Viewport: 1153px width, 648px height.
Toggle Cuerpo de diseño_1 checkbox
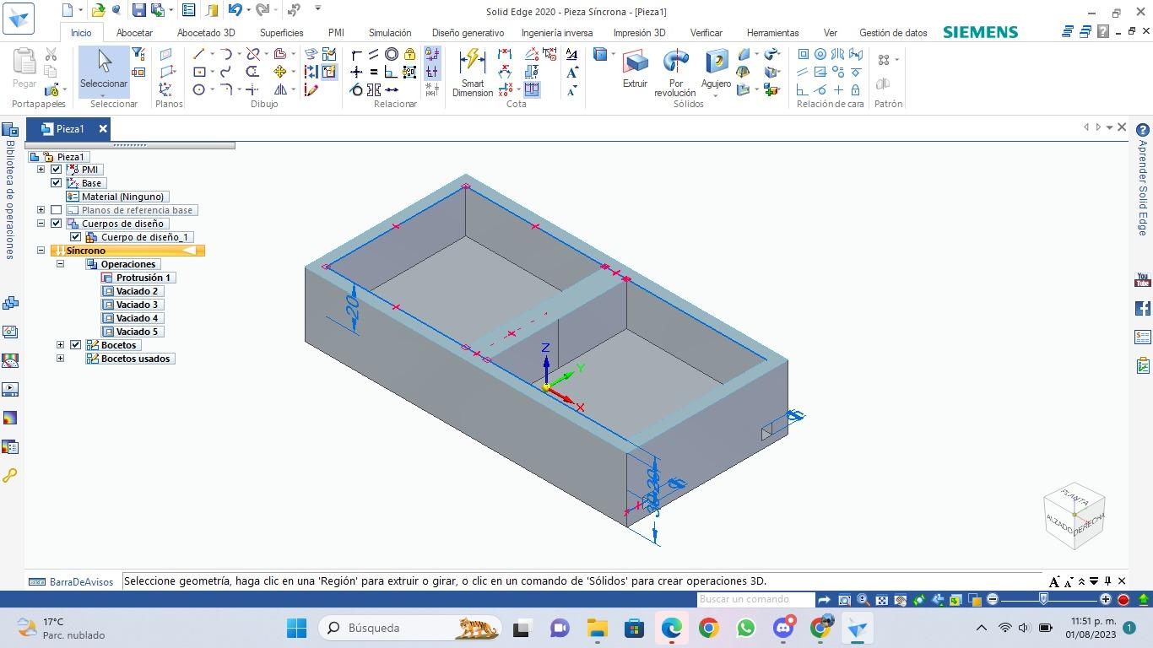[76, 237]
